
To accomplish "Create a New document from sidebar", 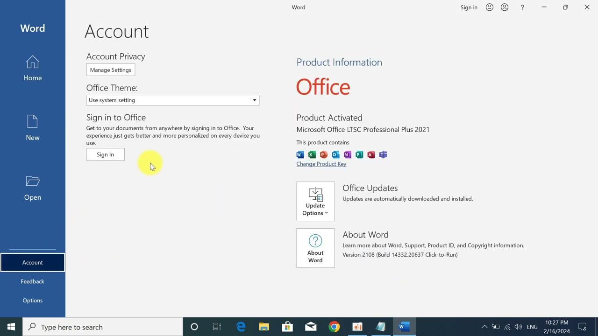I will click(32, 128).
